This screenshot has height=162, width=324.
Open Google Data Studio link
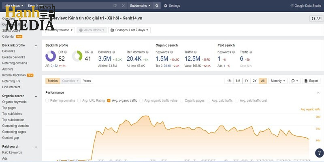click(x=306, y=6)
